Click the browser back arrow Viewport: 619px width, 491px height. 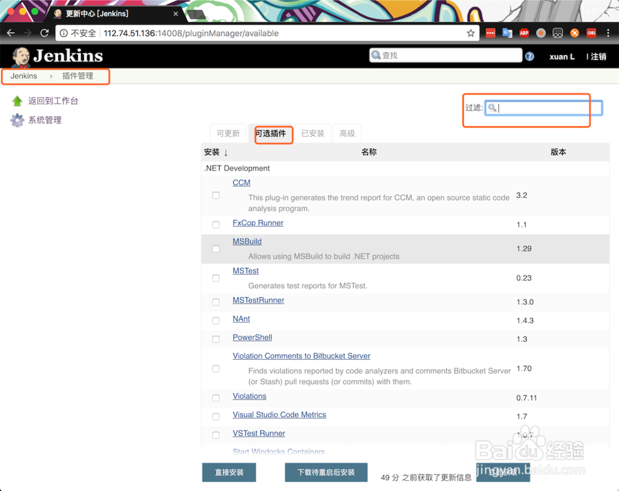11,33
